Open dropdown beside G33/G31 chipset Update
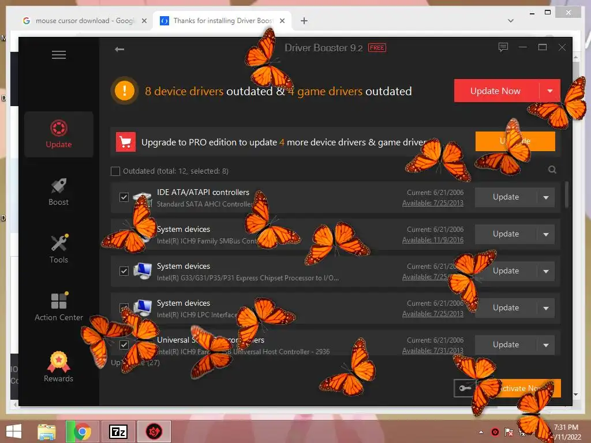This screenshot has height=443, width=591. click(546, 271)
